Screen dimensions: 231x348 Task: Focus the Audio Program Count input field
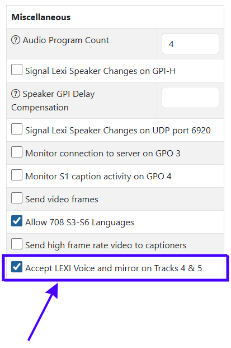tap(190, 44)
